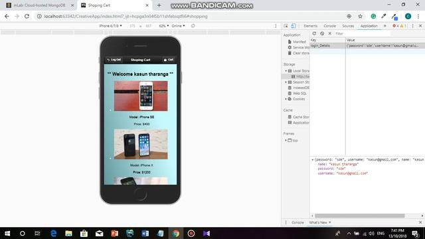The image size is (425, 239).
Task: Toggle the device toolbar icon
Action: (x=294, y=26)
